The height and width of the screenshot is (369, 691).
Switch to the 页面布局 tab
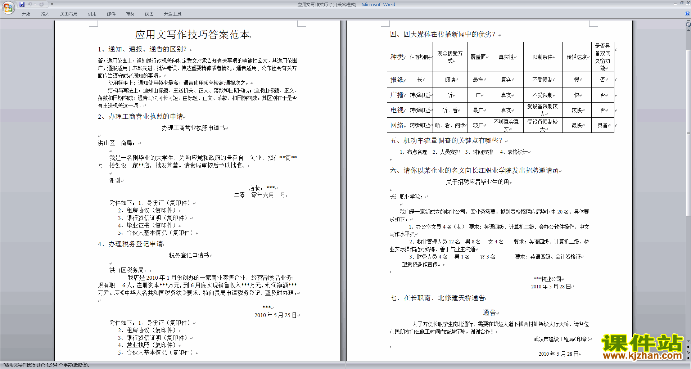tap(69, 14)
